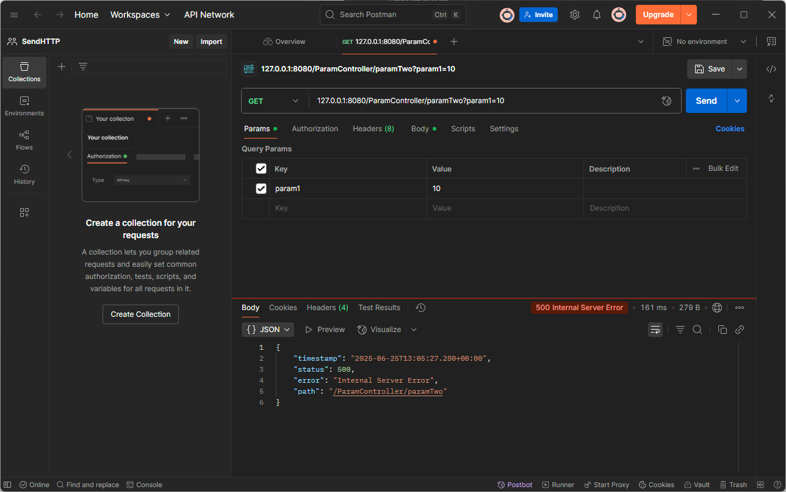The height and width of the screenshot is (492, 786).
Task: Expand the Send button dropdown arrow
Action: point(737,101)
